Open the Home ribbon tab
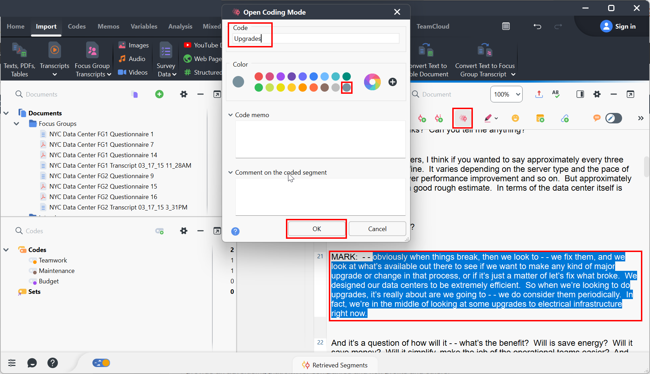This screenshot has width=650, height=374. coord(16,26)
